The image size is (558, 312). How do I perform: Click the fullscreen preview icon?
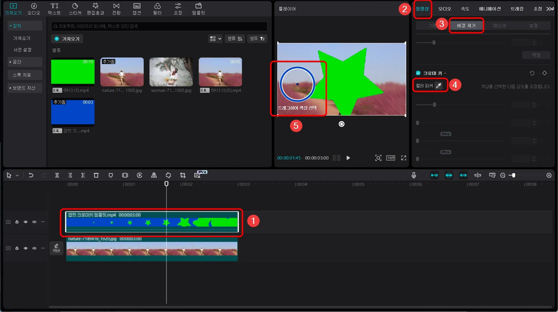click(404, 158)
